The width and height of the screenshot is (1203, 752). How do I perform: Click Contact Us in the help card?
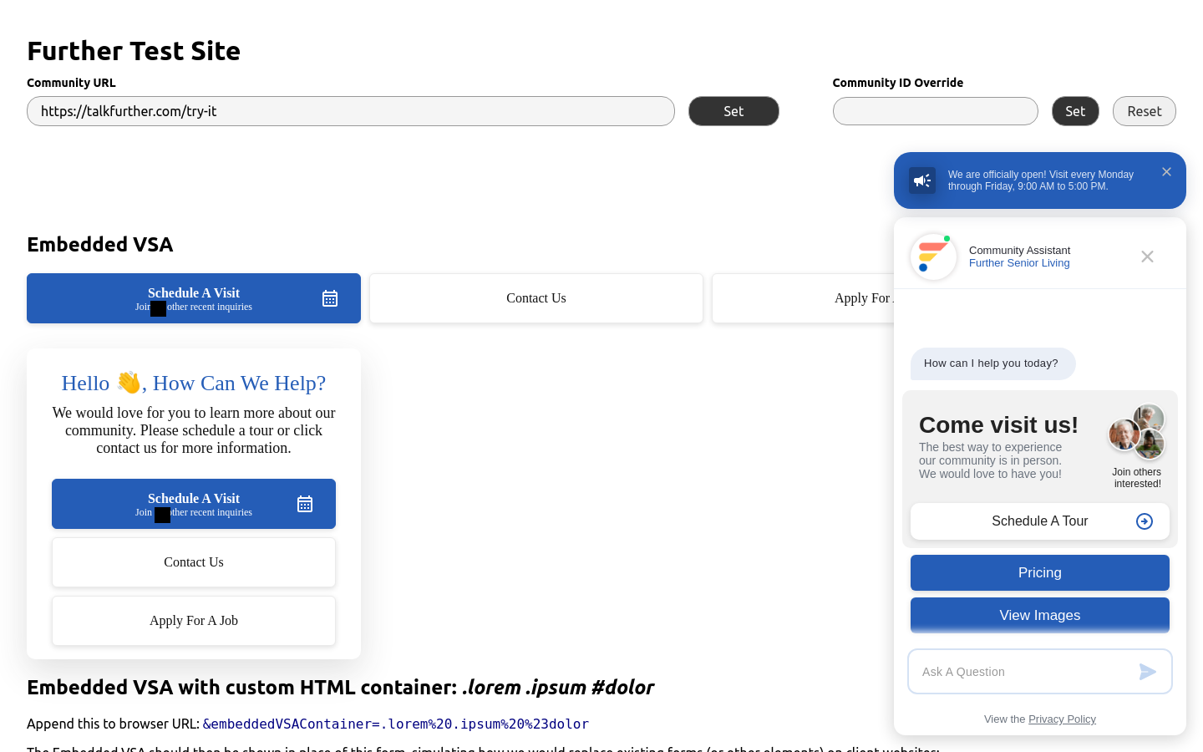click(x=194, y=562)
